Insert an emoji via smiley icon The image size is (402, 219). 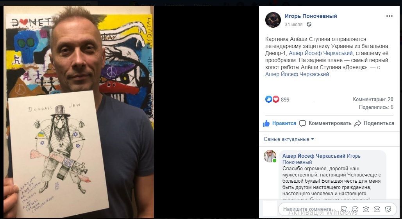pos(355,209)
